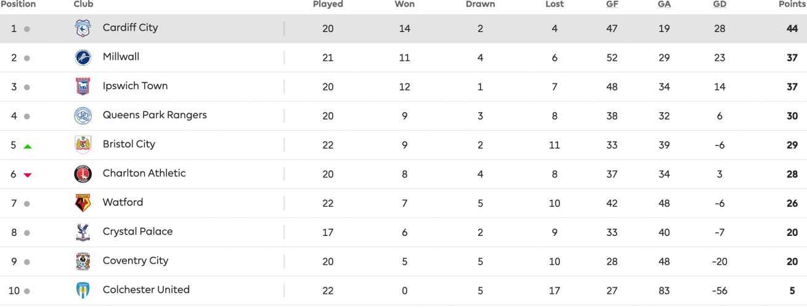Sort table by Points column header

pyautogui.click(x=792, y=4)
